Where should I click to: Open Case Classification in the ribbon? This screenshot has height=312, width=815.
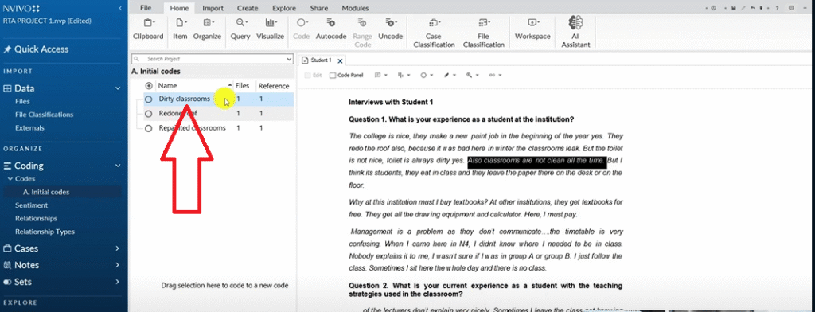(434, 33)
